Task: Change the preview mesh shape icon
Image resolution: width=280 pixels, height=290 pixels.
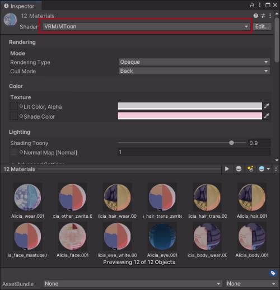Action: coord(239,169)
